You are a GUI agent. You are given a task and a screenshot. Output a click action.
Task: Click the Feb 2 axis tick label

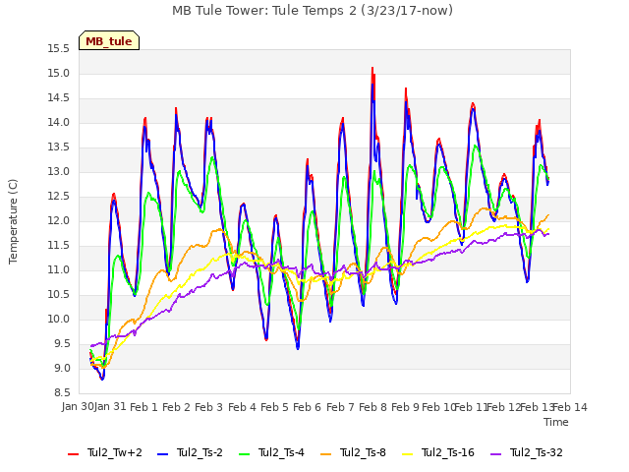click(177, 407)
